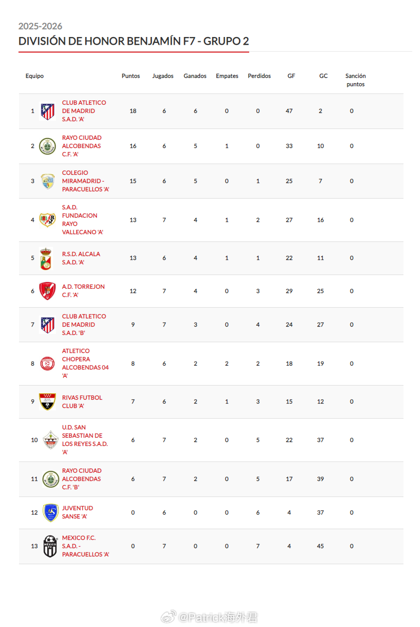Click the R.S.D. Alcala crest icon
Viewport: 420px width, 627px height.
point(45,258)
